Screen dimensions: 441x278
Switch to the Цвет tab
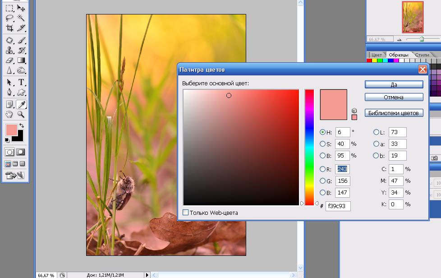tap(377, 55)
